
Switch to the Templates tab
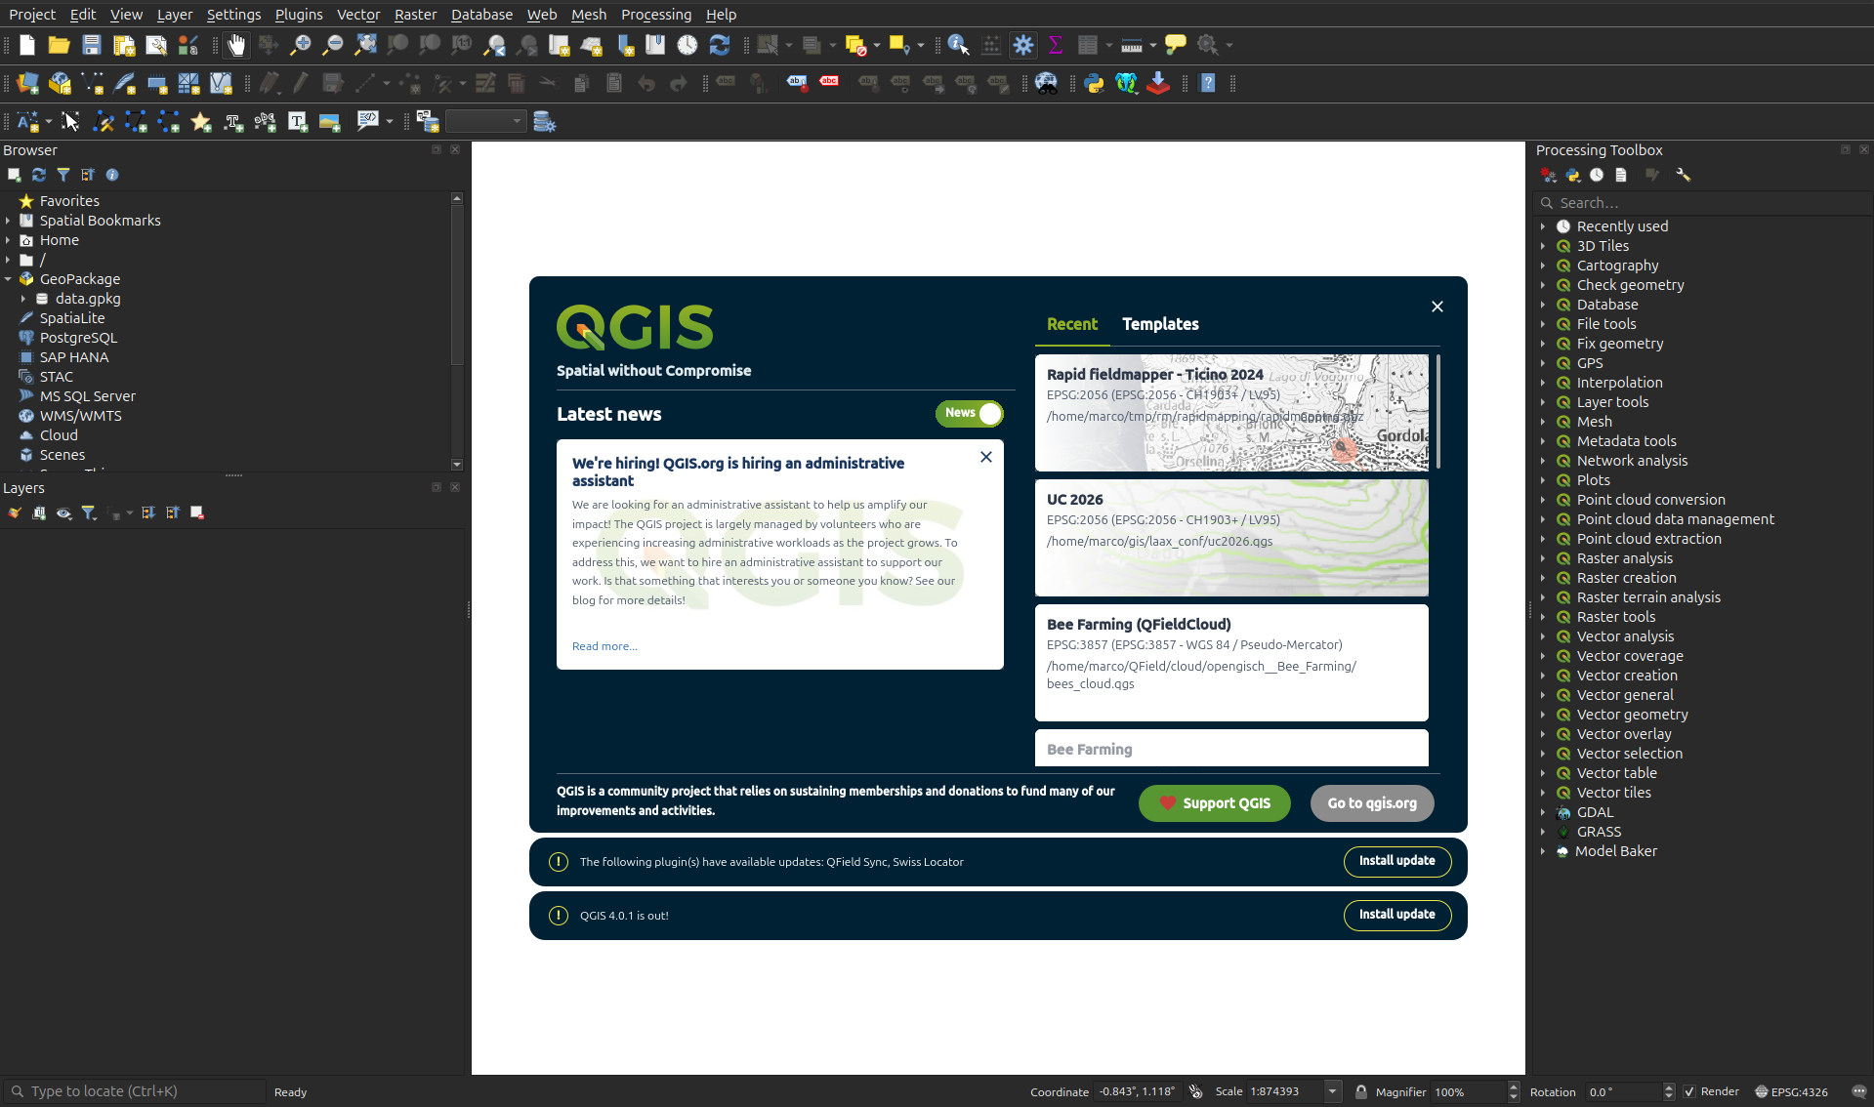(1160, 324)
